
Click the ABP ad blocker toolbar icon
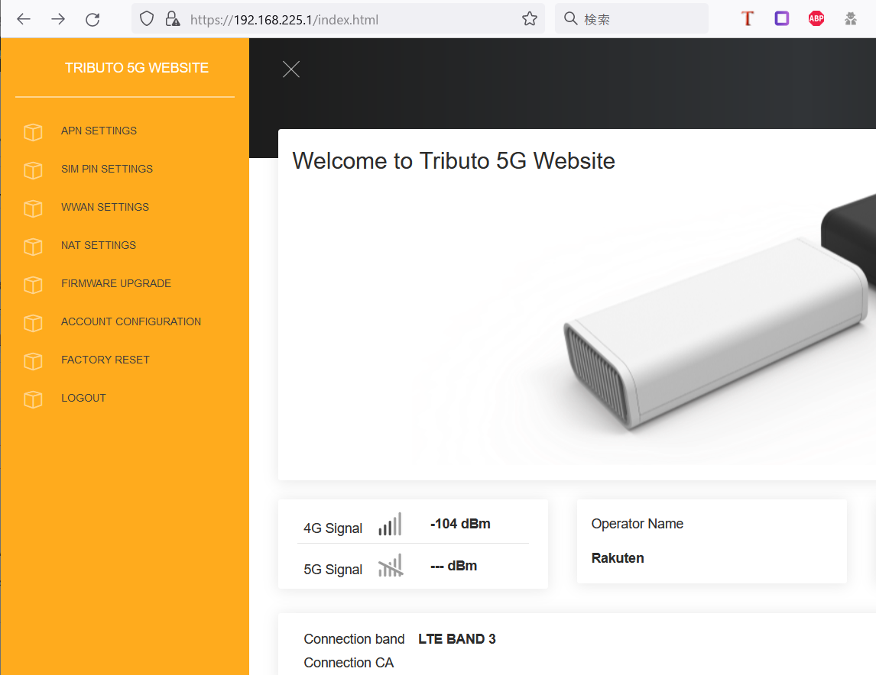pos(816,18)
